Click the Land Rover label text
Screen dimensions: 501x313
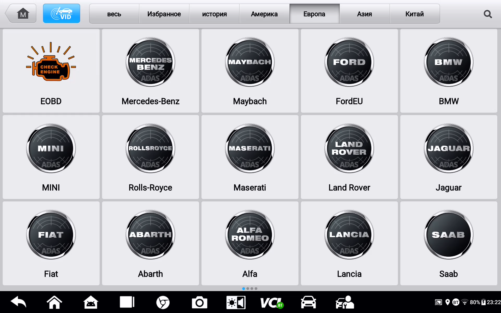349,188
